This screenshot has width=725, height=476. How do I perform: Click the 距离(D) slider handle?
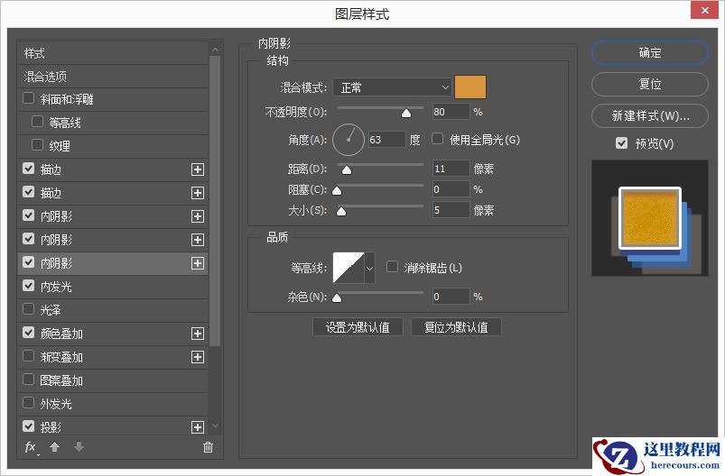pyautogui.click(x=347, y=169)
